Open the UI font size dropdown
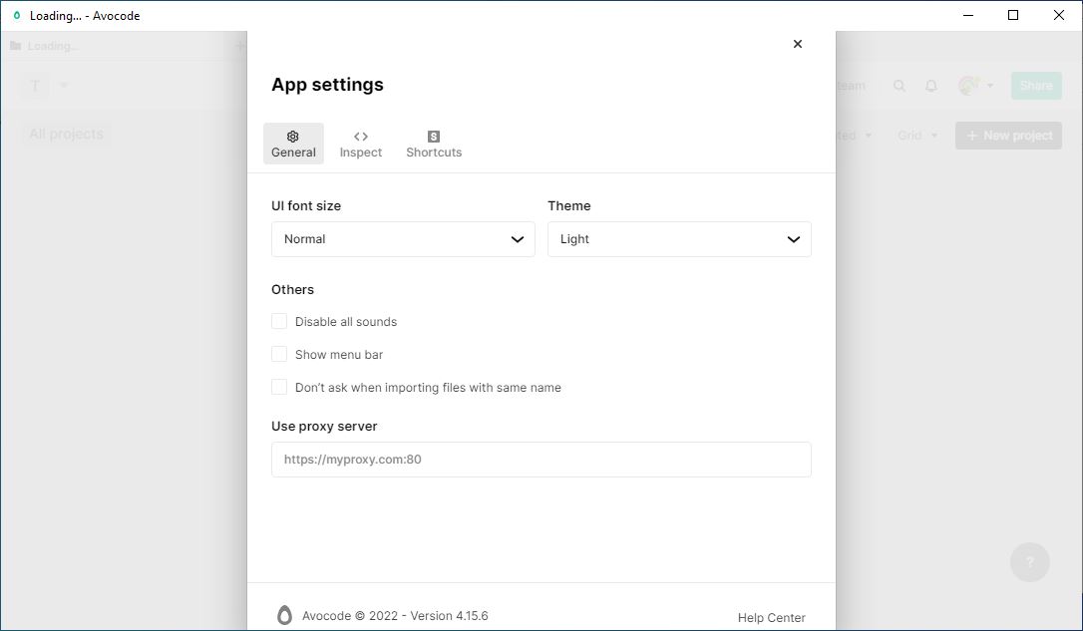 click(x=403, y=239)
